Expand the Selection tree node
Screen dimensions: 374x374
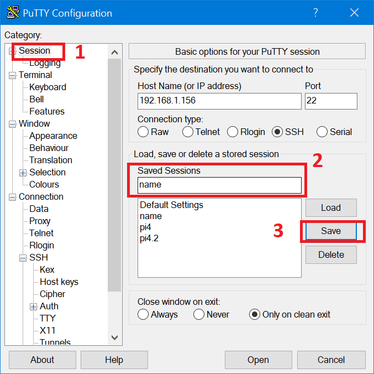[23, 173]
